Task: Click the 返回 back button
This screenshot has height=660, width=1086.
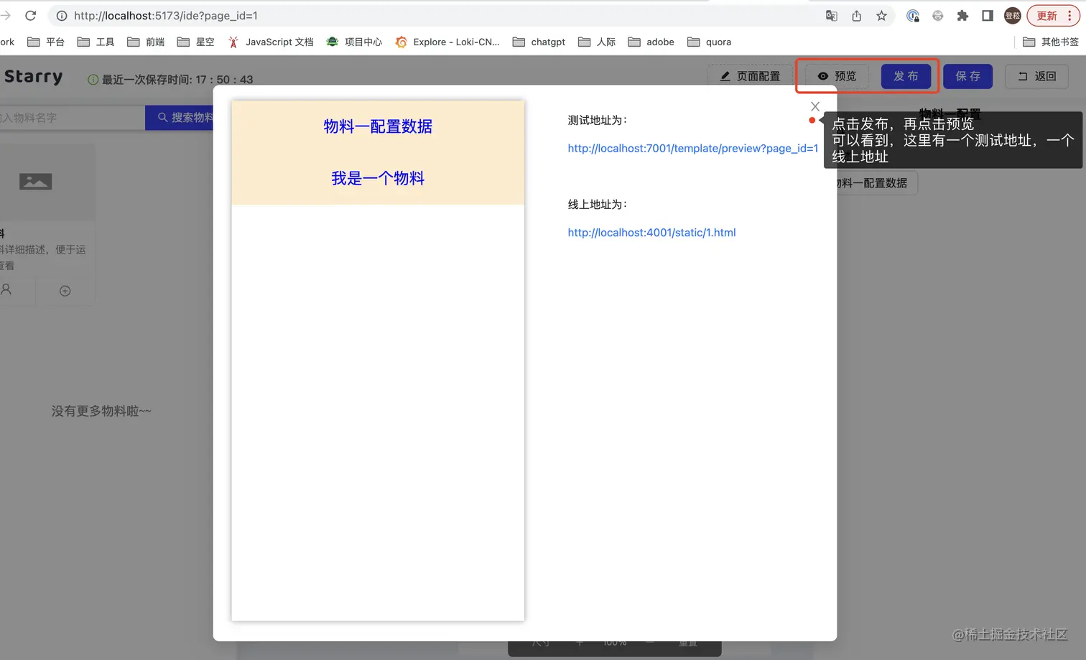Action: (1036, 76)
